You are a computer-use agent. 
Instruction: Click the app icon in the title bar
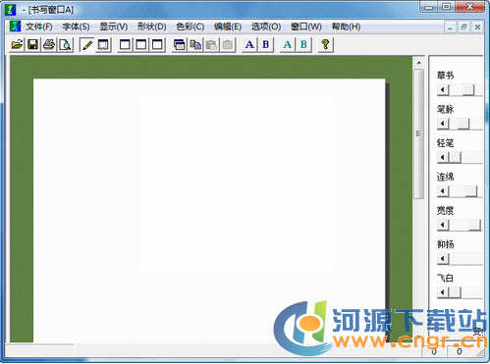coord(11,10)
